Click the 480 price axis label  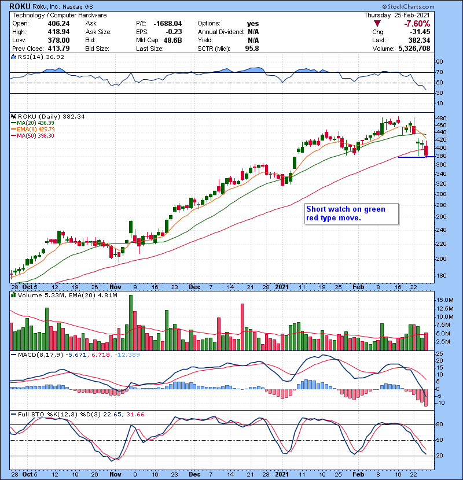coord(441,118)
